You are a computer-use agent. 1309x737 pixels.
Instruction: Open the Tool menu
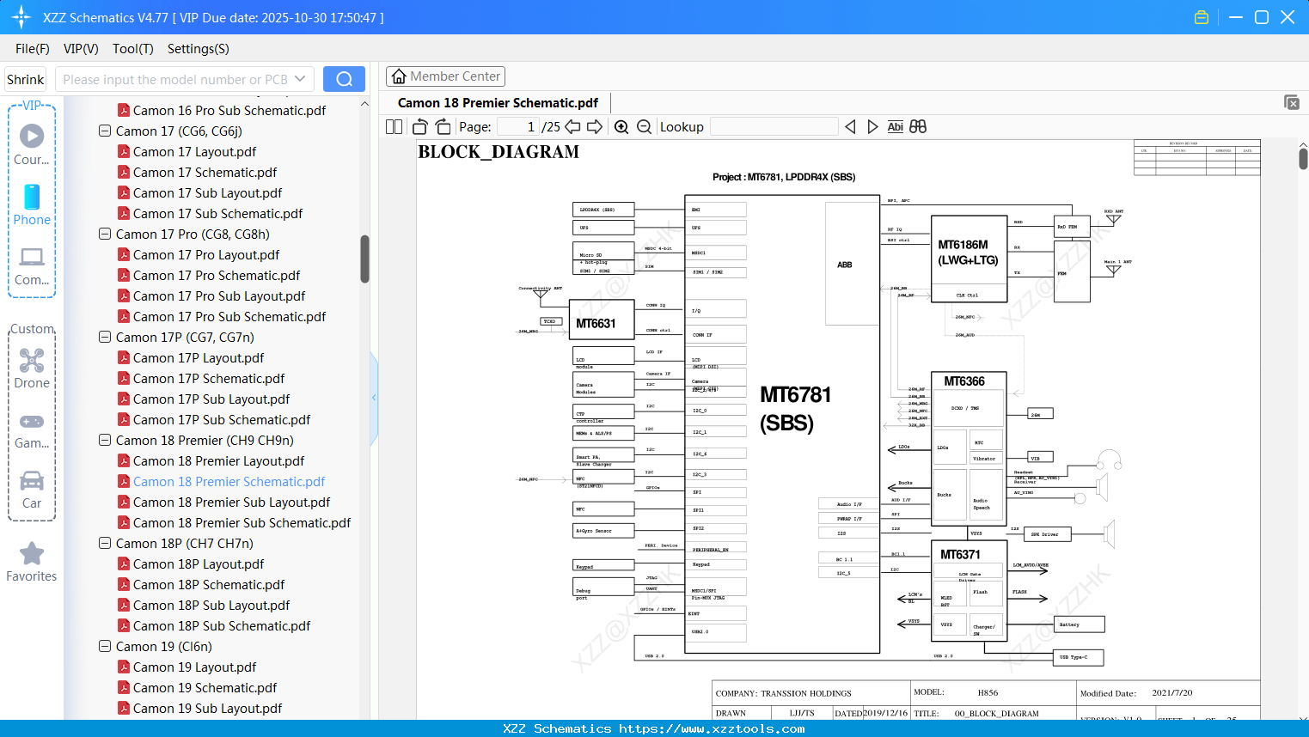tap(132, 49)
